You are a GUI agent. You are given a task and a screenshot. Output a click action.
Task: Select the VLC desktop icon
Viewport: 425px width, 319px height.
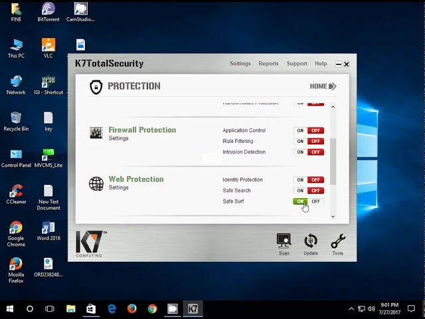point(48,49)
